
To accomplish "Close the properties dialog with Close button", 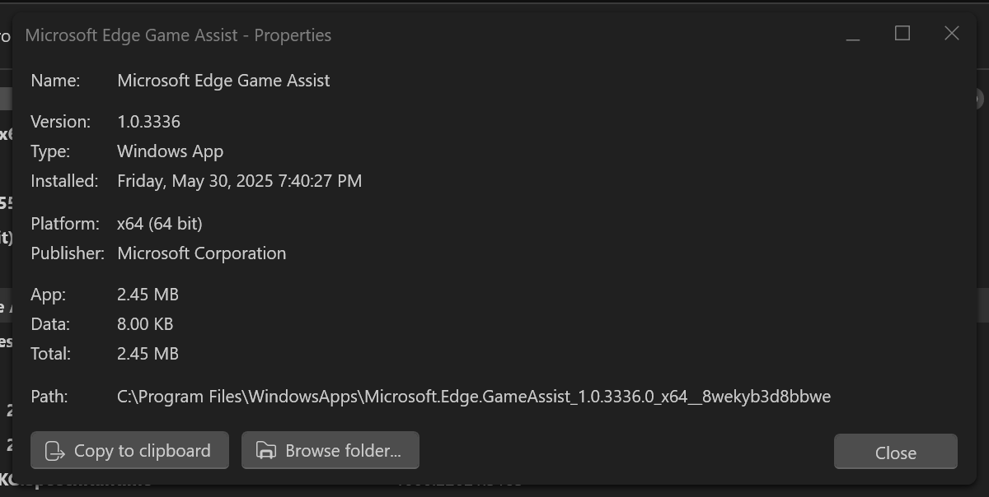I will tap(896, 452).
